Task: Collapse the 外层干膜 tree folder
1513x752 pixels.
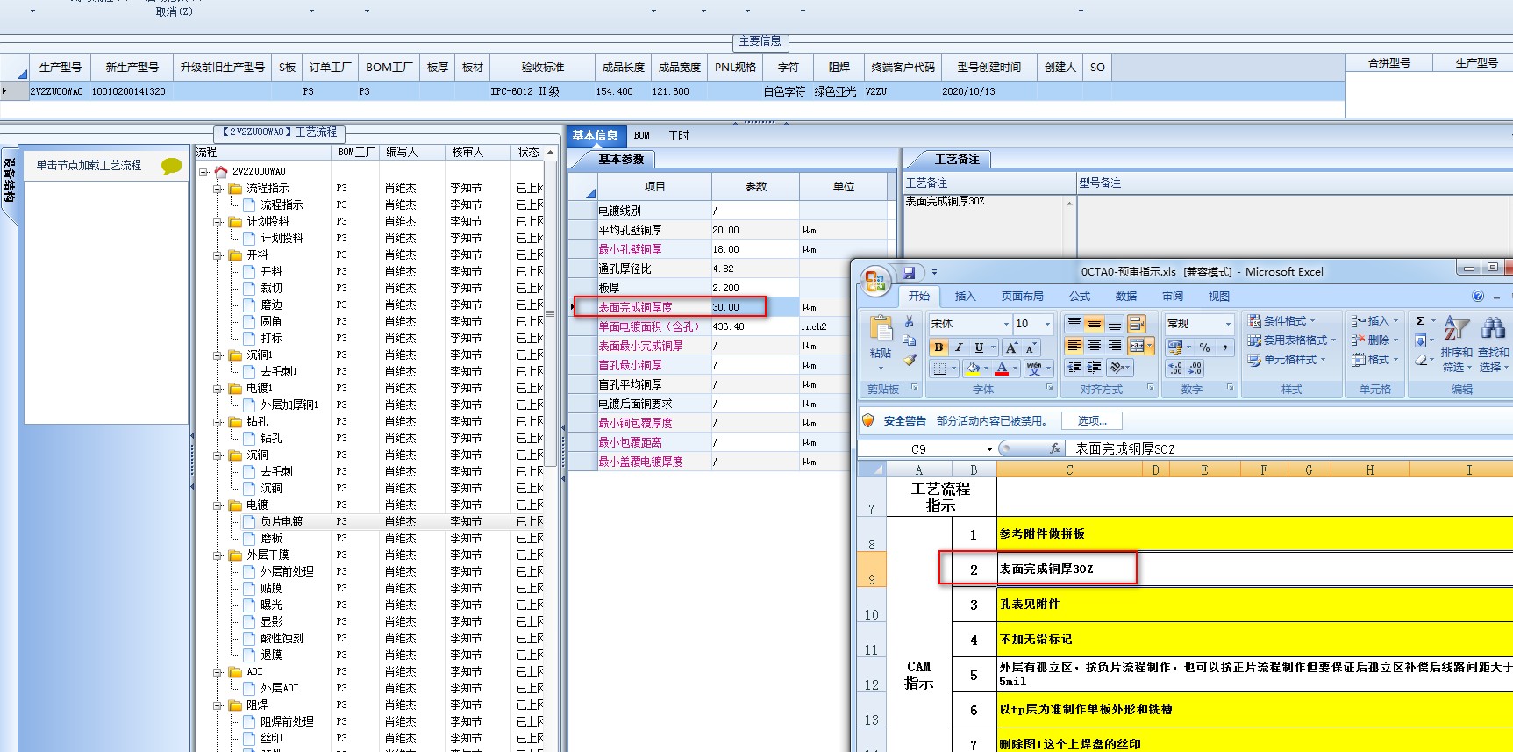Action: (x=218, y=555)
